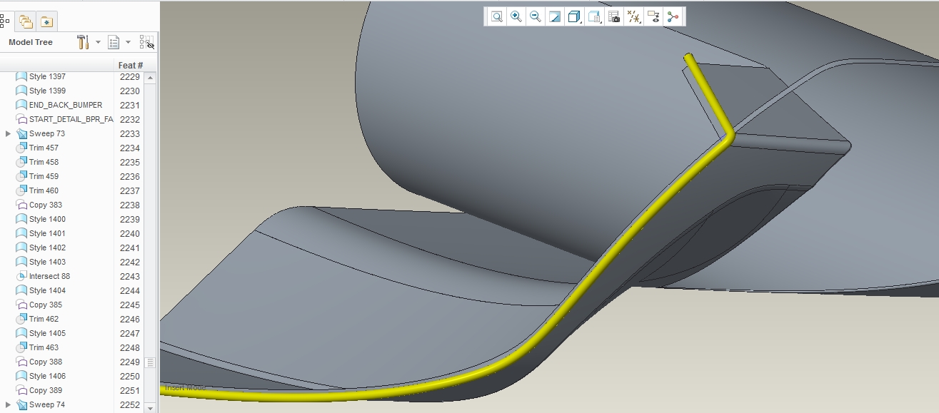Select the Copy 385 feature

(45, 305)
